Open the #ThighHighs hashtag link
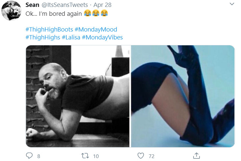Screen dimensions: 241x161 (x=42, y=37)
